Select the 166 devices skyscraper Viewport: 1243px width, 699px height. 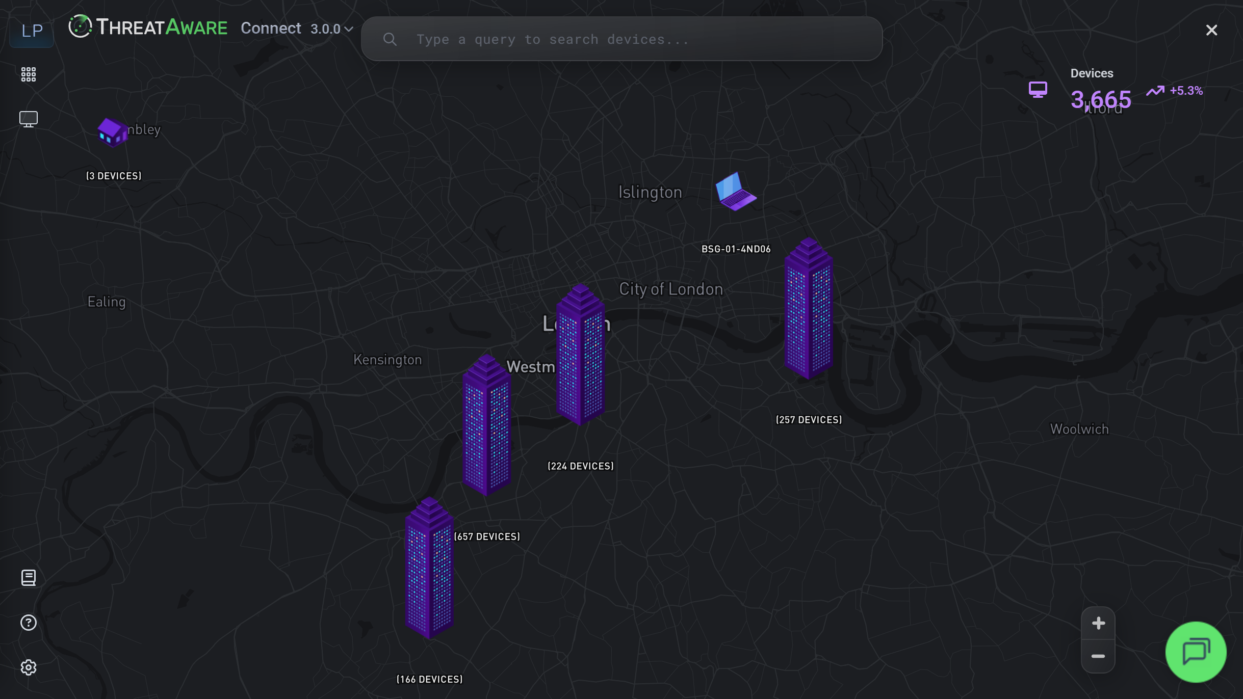[429, 568]
